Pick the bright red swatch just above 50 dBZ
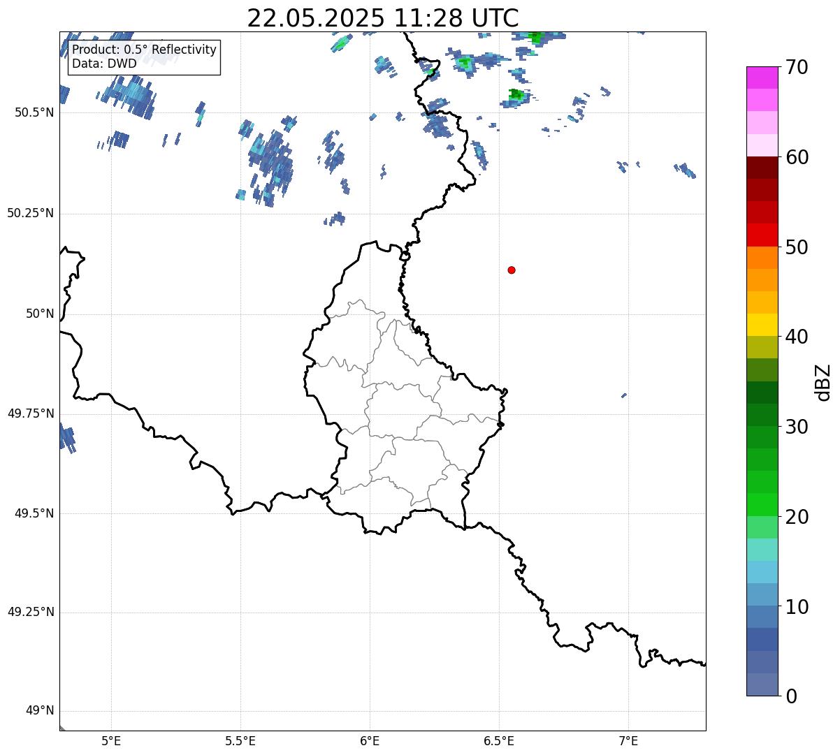840x755 pixels. [x=762, y=235]
